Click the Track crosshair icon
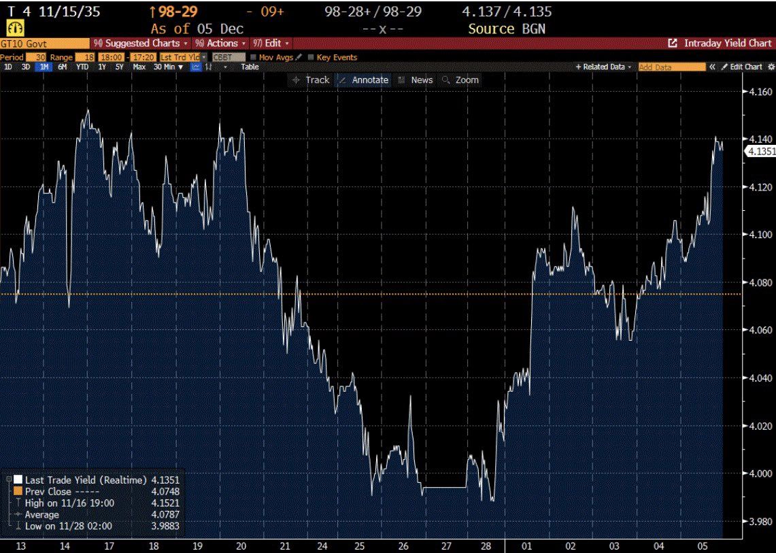The height and width of the screenshot is (553, 776). 297,80
